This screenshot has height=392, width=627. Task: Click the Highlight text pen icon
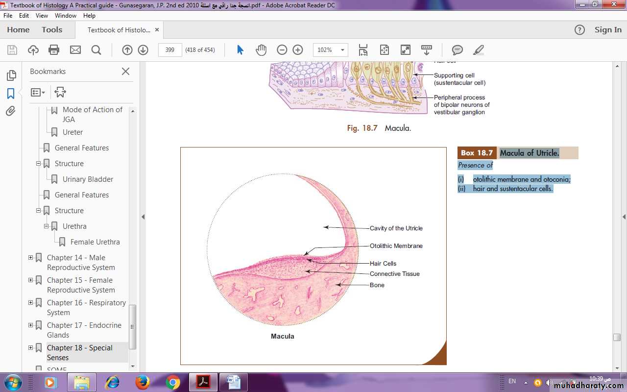click(479, 49)
